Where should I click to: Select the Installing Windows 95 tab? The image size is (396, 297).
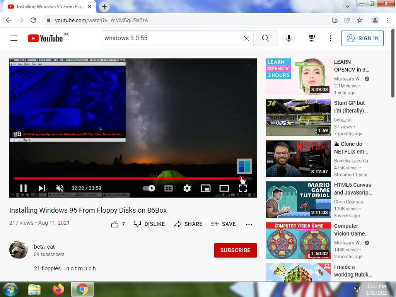click(49, 7)
